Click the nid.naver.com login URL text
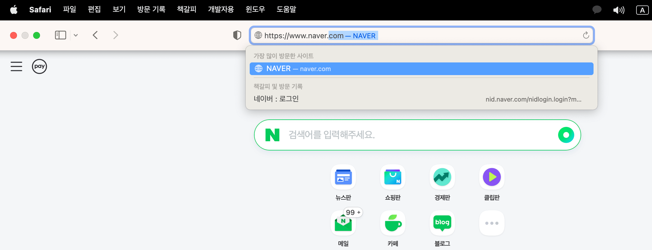652x250 pixels. click(x=533, y=99)
